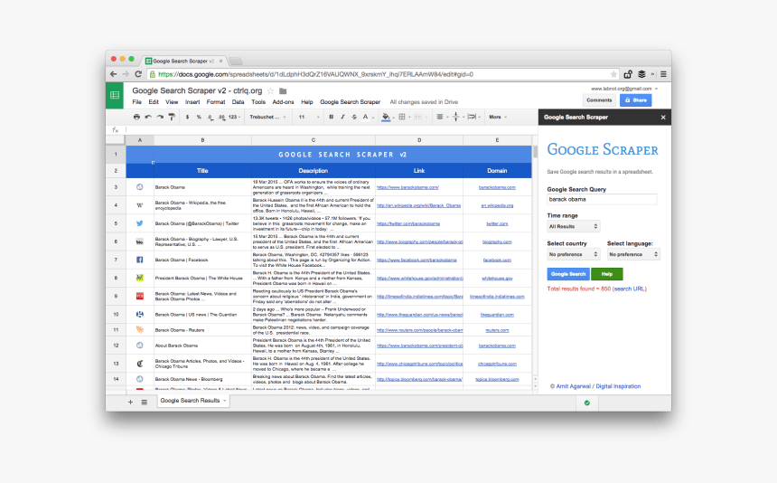Open the Select language dropdown
777x483 pixels.
click(633, 254)
